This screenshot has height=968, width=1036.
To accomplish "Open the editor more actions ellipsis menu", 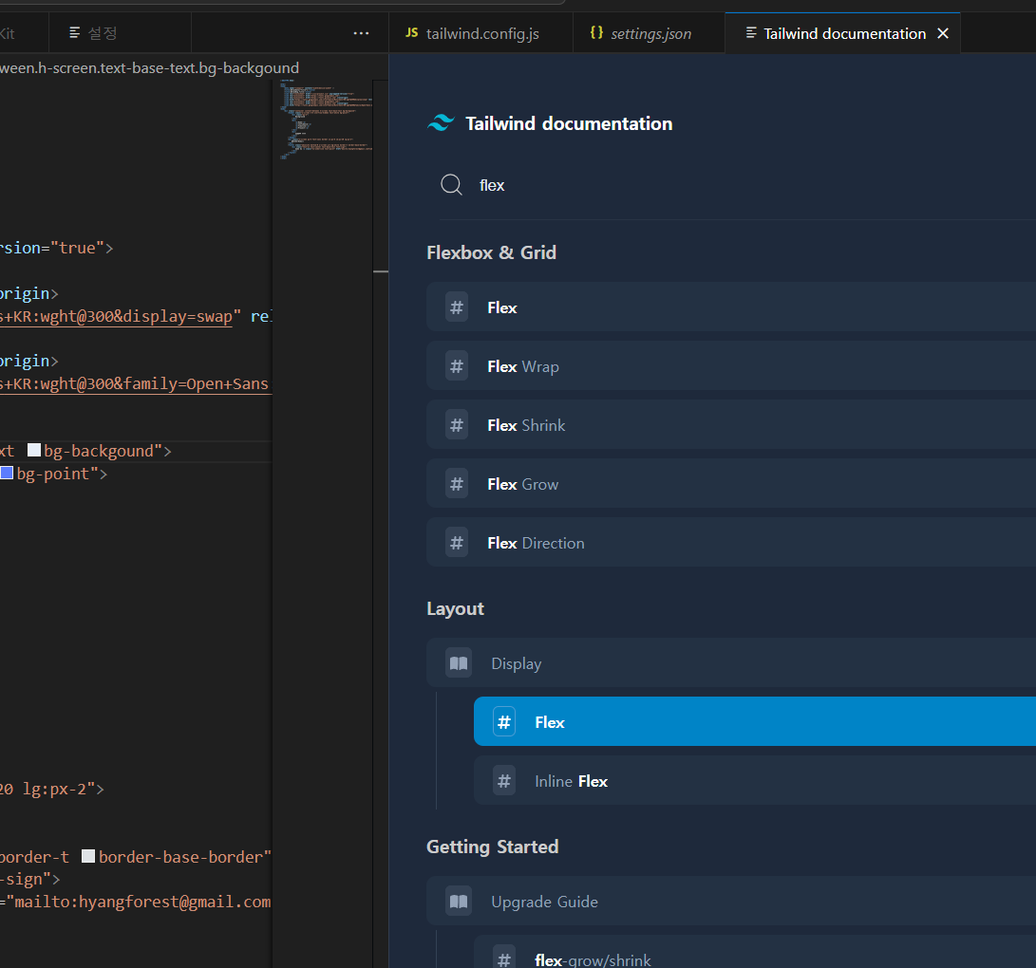I will coord(361,33).
